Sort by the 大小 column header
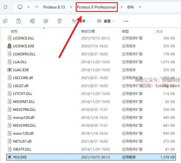 click(159, 31)
